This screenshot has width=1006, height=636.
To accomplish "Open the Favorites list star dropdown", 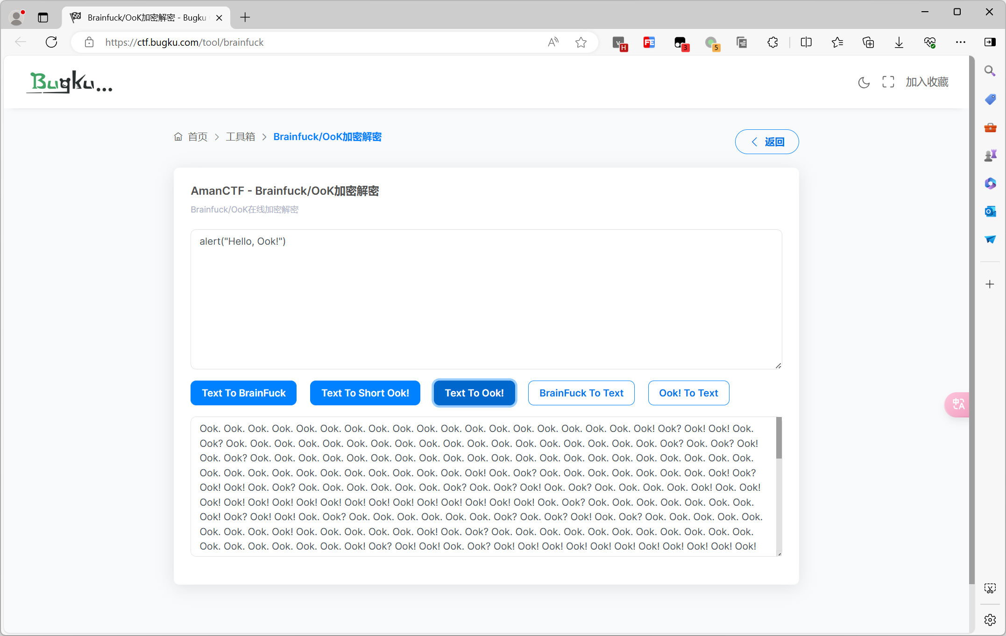I will (838, 42).
